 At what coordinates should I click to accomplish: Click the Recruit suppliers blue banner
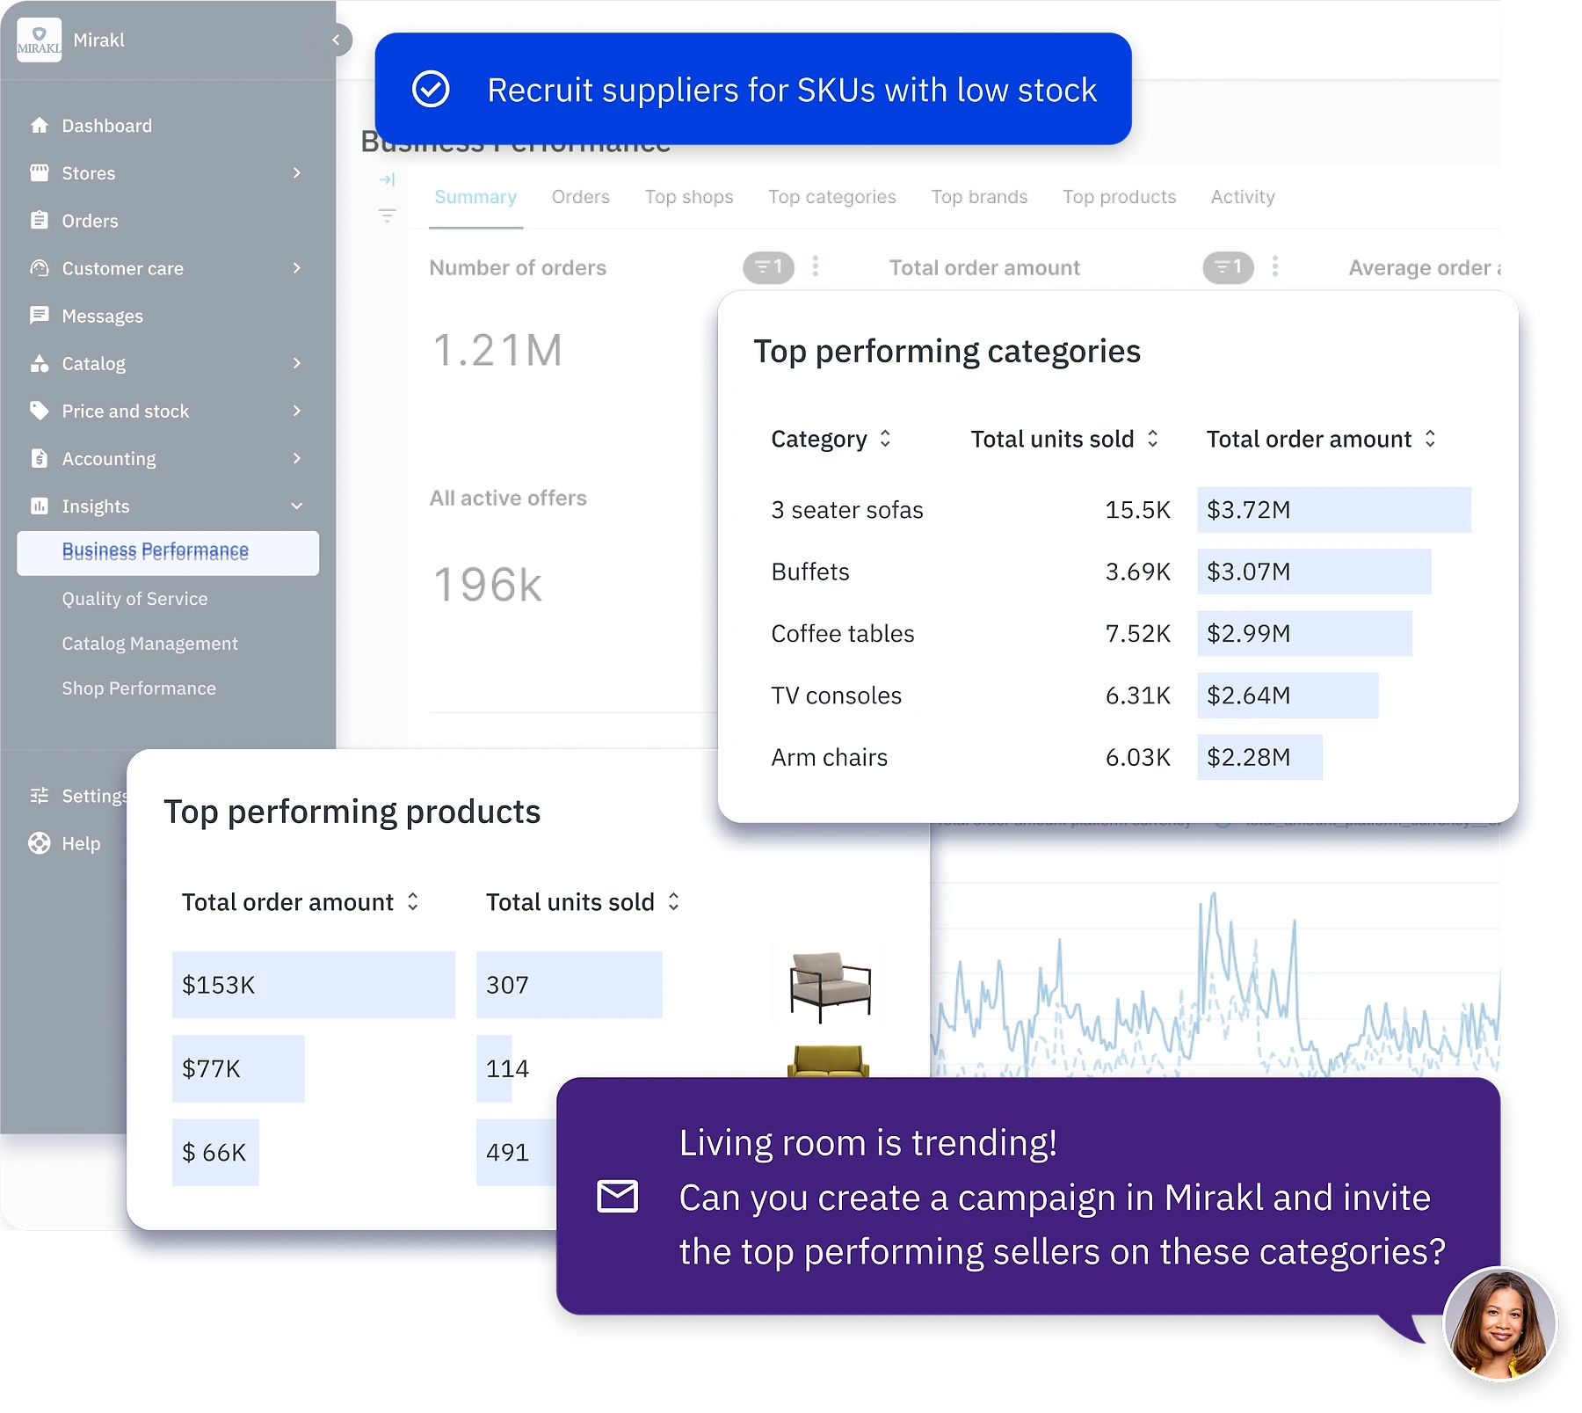(753, 89)
